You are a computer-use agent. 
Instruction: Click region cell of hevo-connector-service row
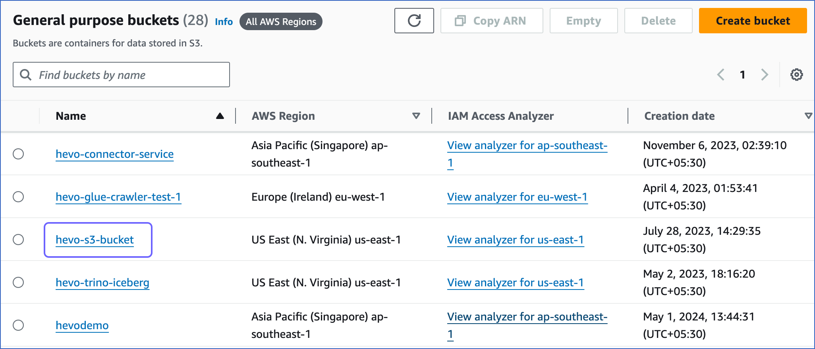click(319, 154)
